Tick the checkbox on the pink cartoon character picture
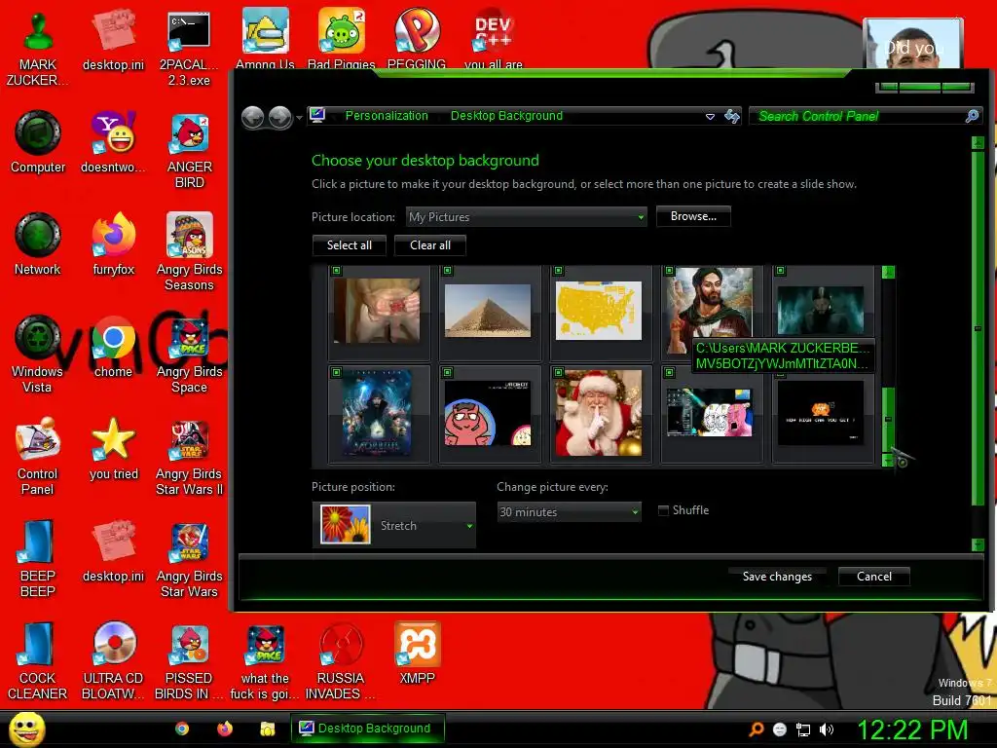This screenshot has height=748, width=997. (448, 372)
